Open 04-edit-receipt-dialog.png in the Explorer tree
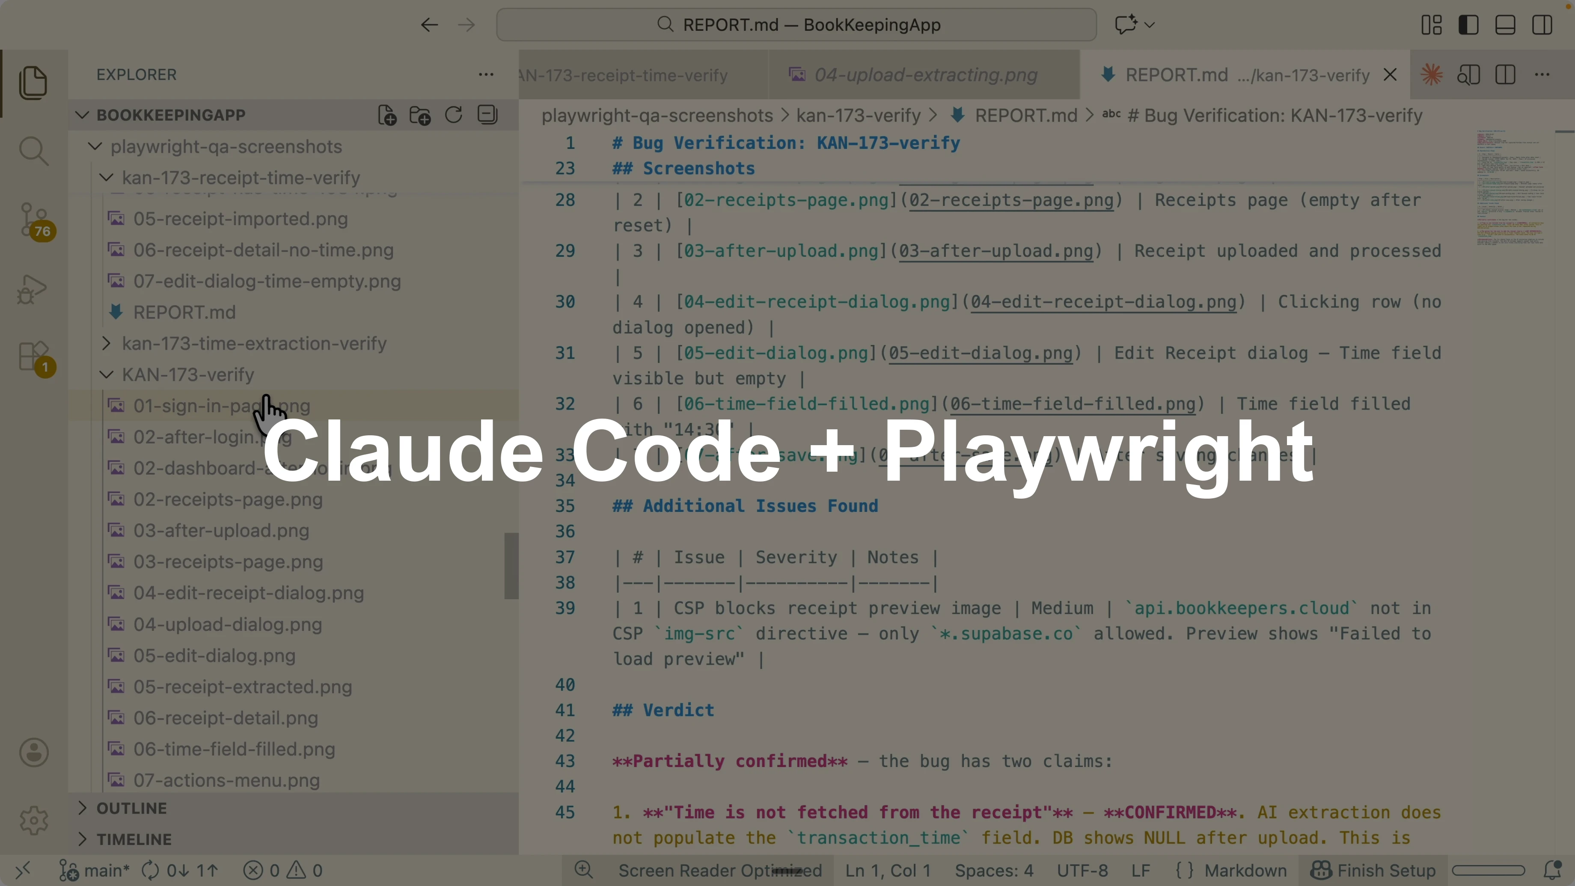The image size is (1575, 886). [x=249, y=593]
